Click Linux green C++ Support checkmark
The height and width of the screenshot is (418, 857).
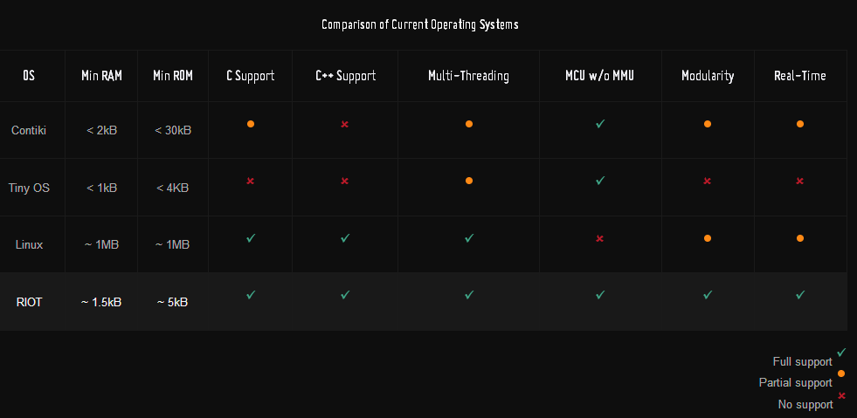[x=345, y=238]
